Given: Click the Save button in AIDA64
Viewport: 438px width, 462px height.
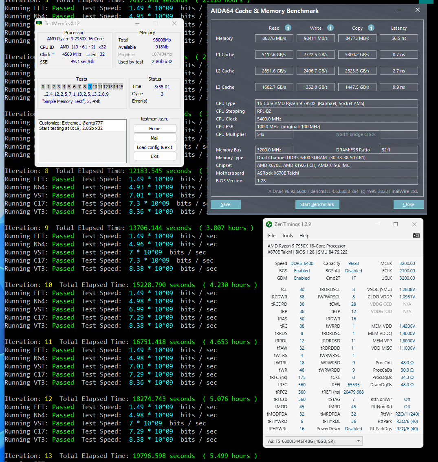Looking at the screenshot, I should (226, 204).
